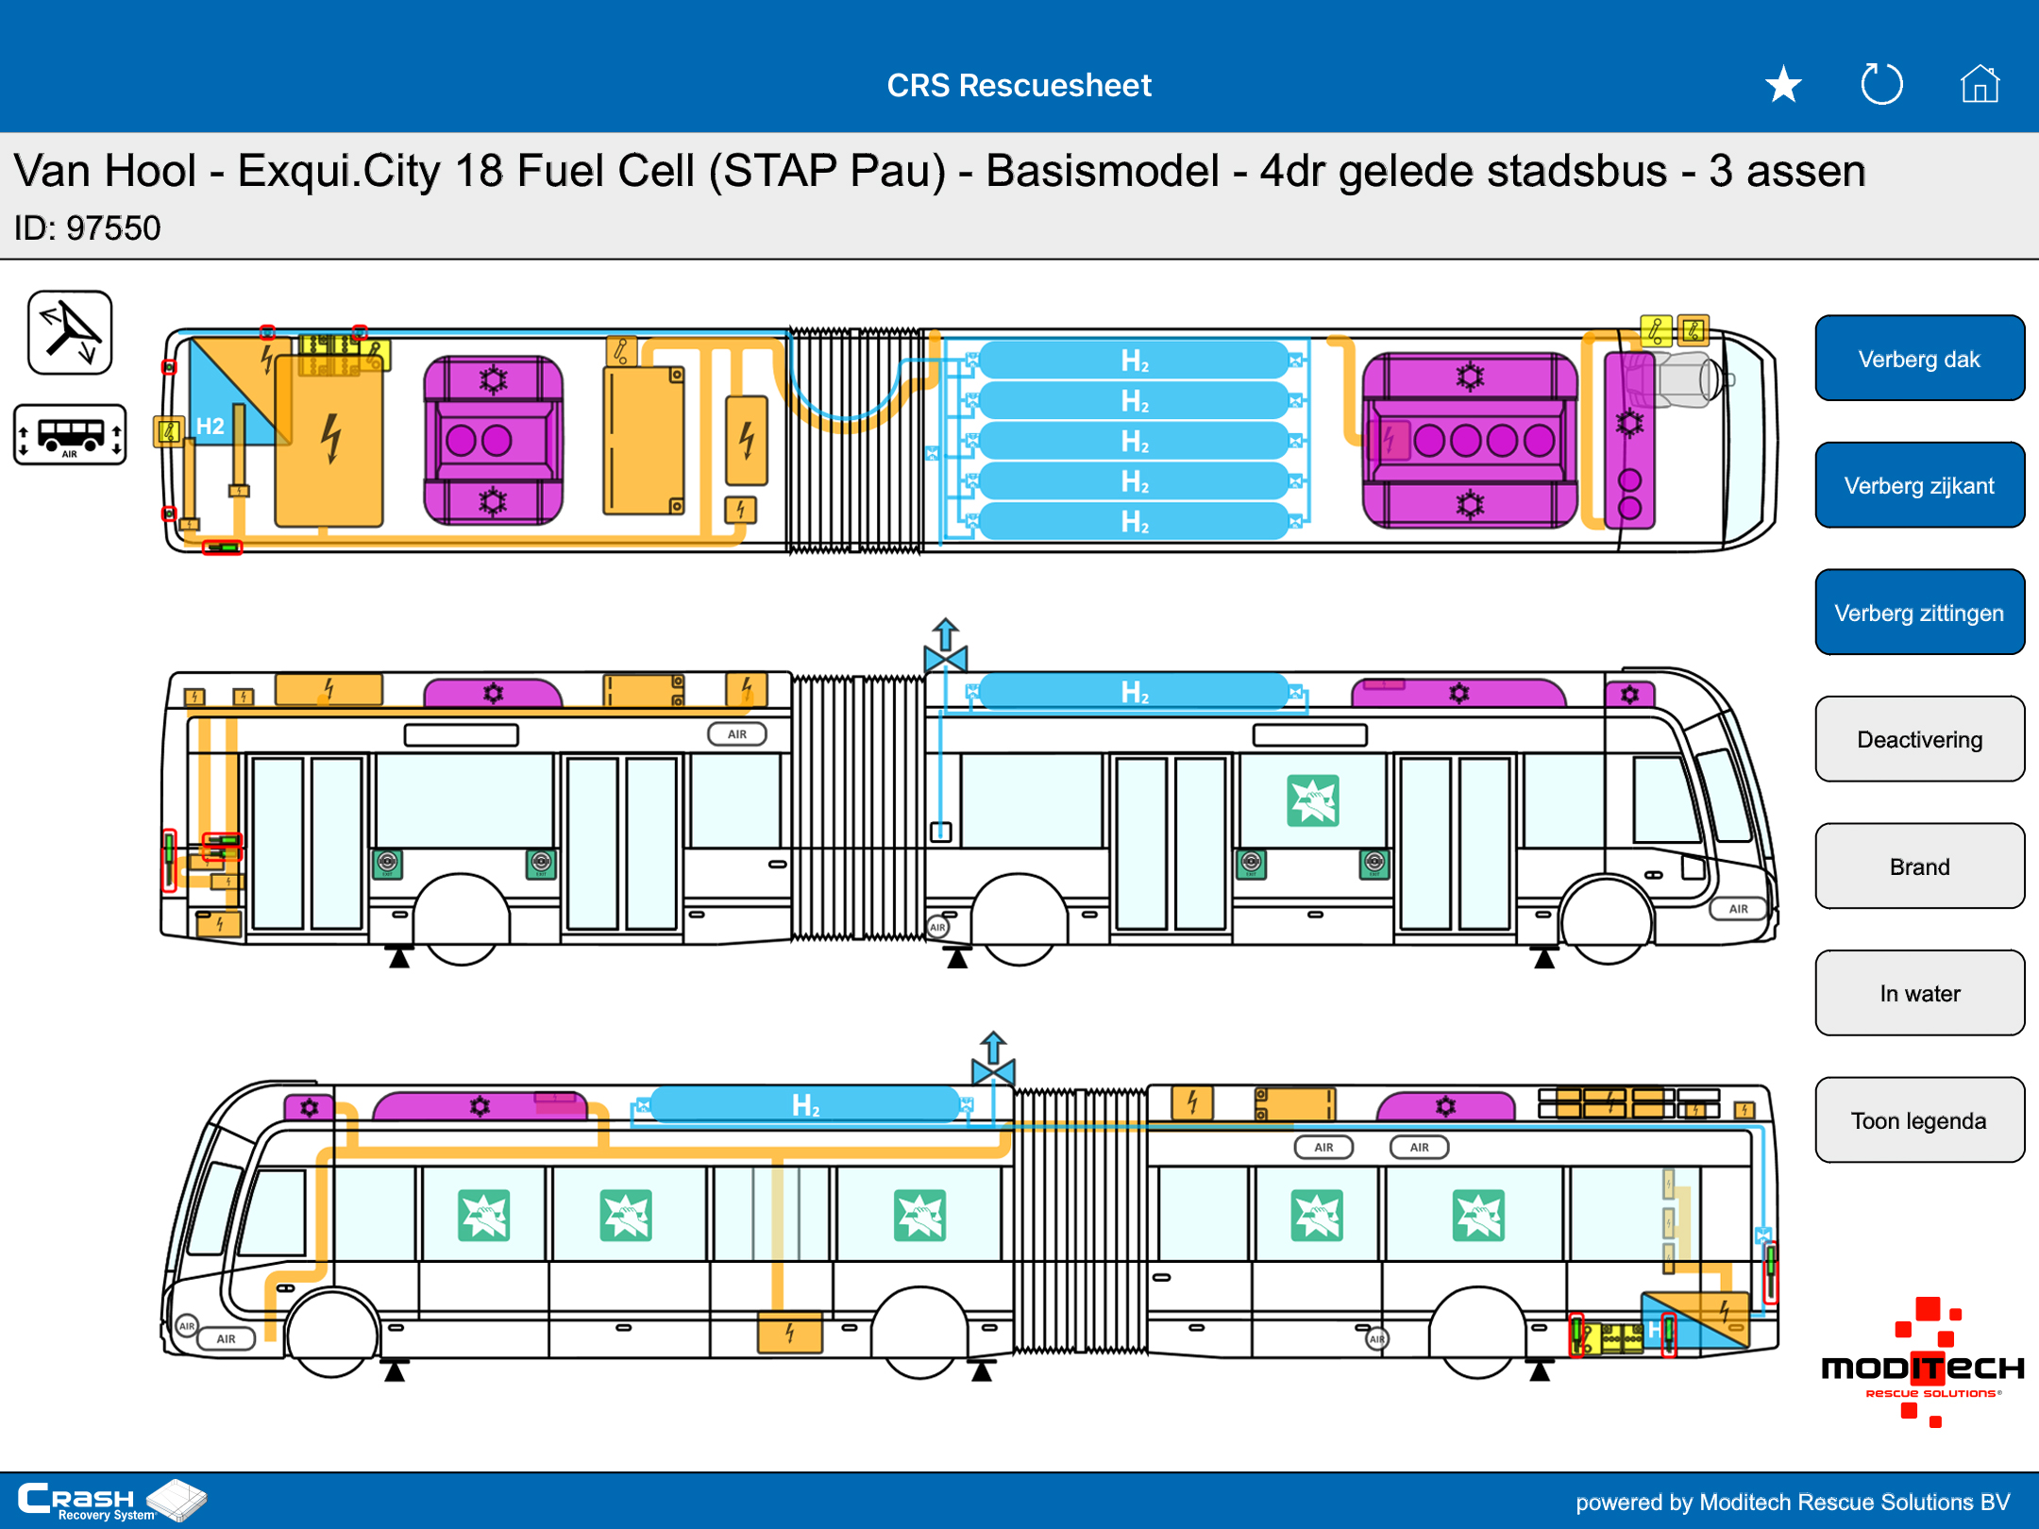Go to home screen via house icon
The width and height of the screenshot is (2039, 1529).
pos(1980,84)
